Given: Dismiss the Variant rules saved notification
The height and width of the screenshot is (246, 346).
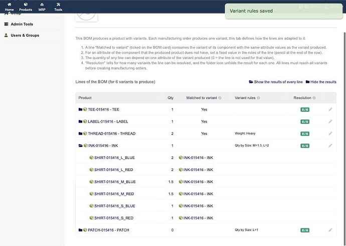Looking at the screenshot, I should (x=283, y=11).
